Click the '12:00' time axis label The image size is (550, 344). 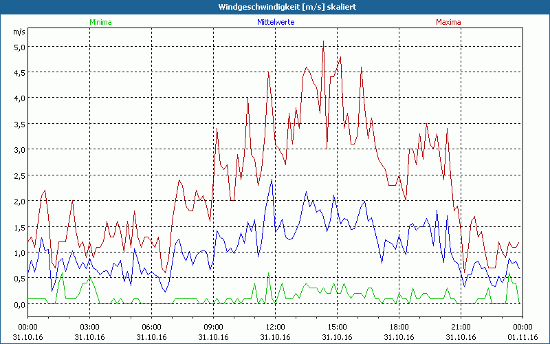276,327
